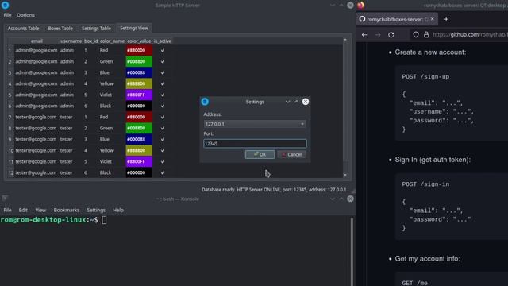
Task: Click the 'POST /sign-up' code text
Action: [425, 77]
